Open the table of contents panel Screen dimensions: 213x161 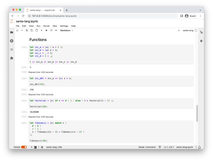pyautogui.click(x=12, y=49)
